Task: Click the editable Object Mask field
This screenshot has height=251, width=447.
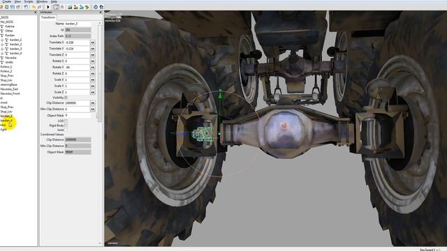Action: 78,115
